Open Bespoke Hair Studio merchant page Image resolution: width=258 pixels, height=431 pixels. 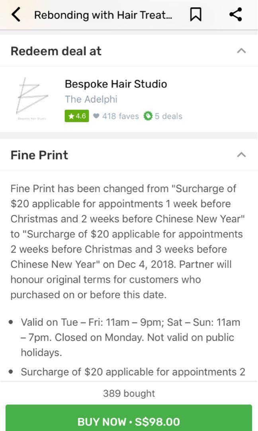(x=116, y=84)
